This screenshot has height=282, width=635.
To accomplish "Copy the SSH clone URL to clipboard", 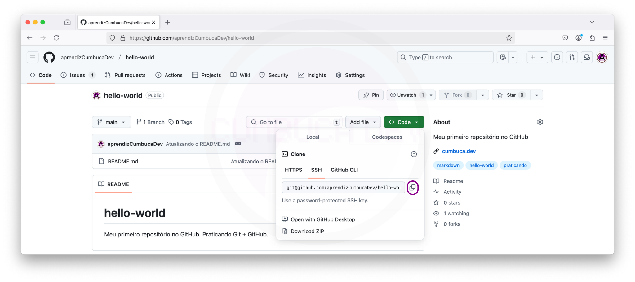I will point(412,188).
